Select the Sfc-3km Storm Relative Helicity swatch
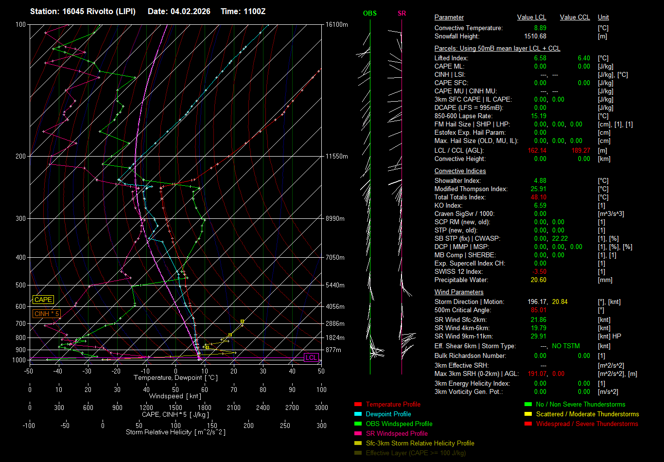 point(358,444)
